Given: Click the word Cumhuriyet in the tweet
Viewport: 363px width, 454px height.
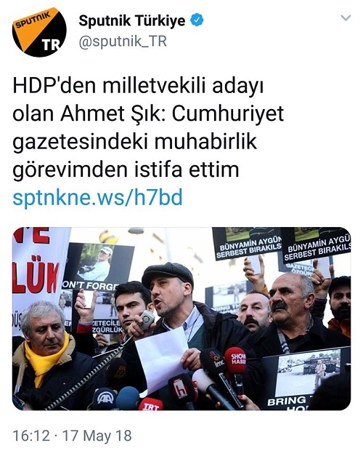Looking at the screenshot, I should click(x=228, y=113).
